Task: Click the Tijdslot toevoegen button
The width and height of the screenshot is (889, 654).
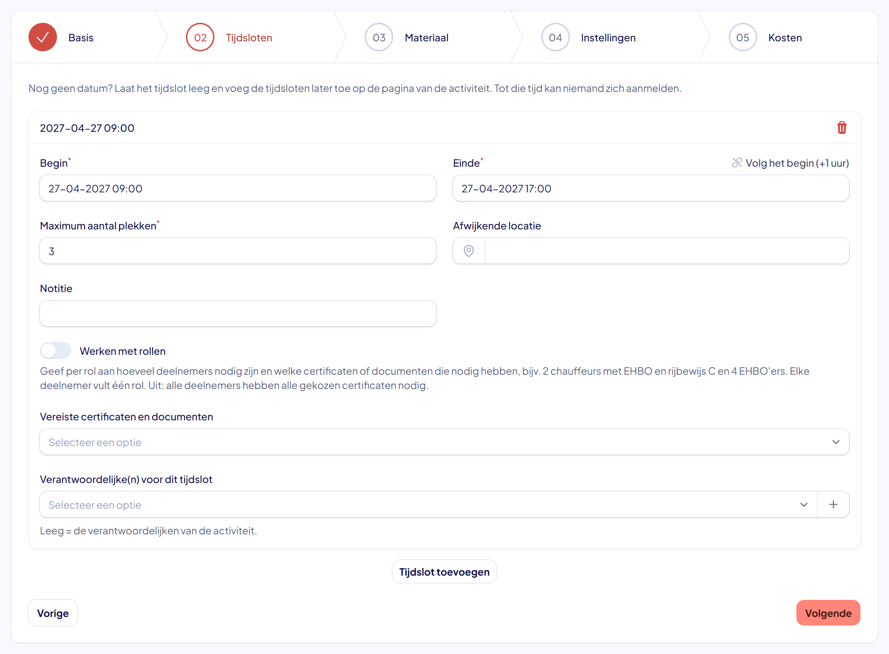Action: (444, 572)
